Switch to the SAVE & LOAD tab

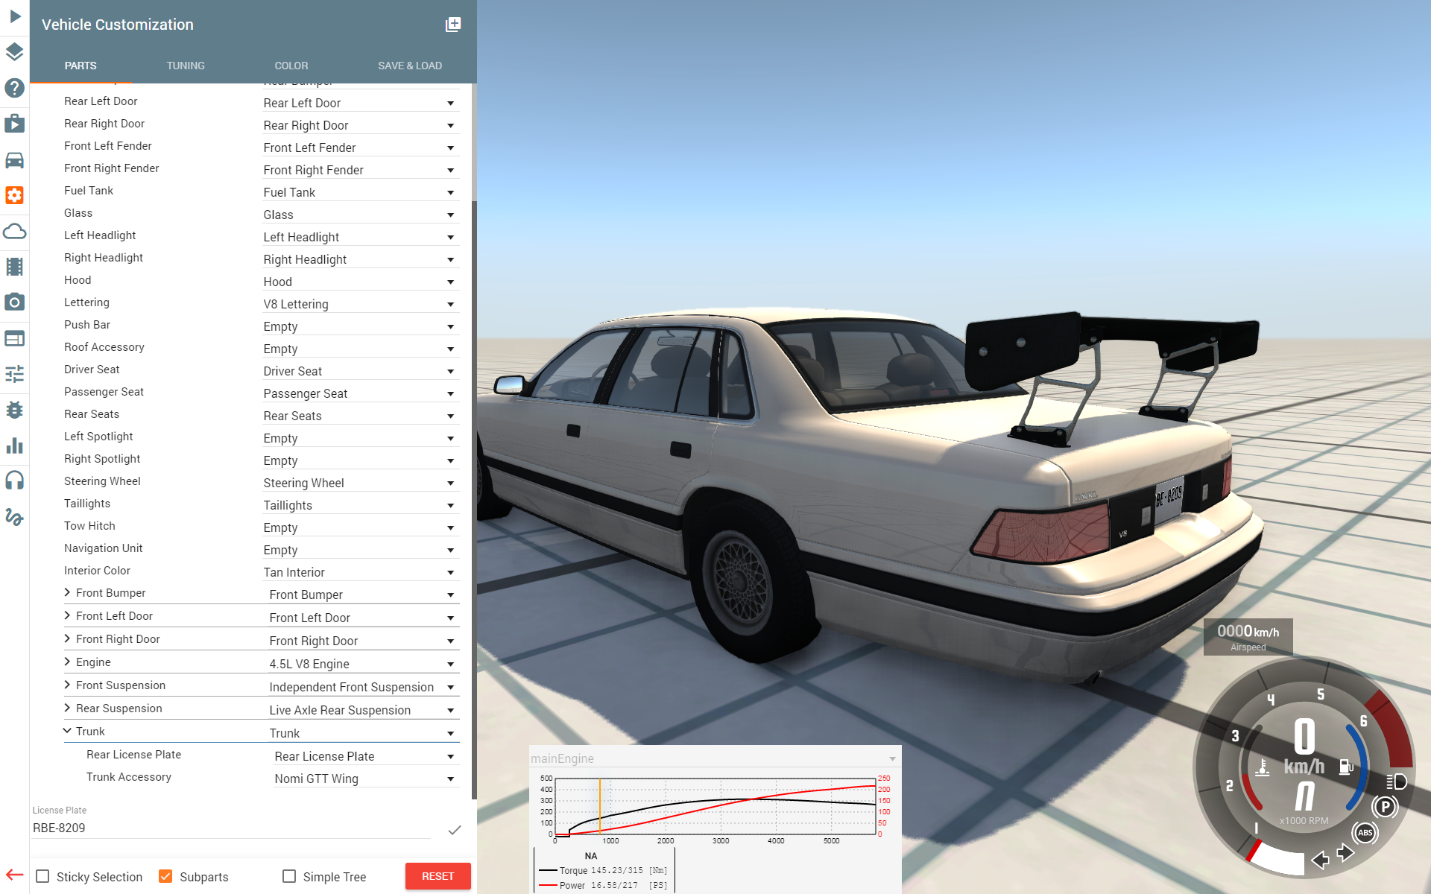[x=410, y=66]
